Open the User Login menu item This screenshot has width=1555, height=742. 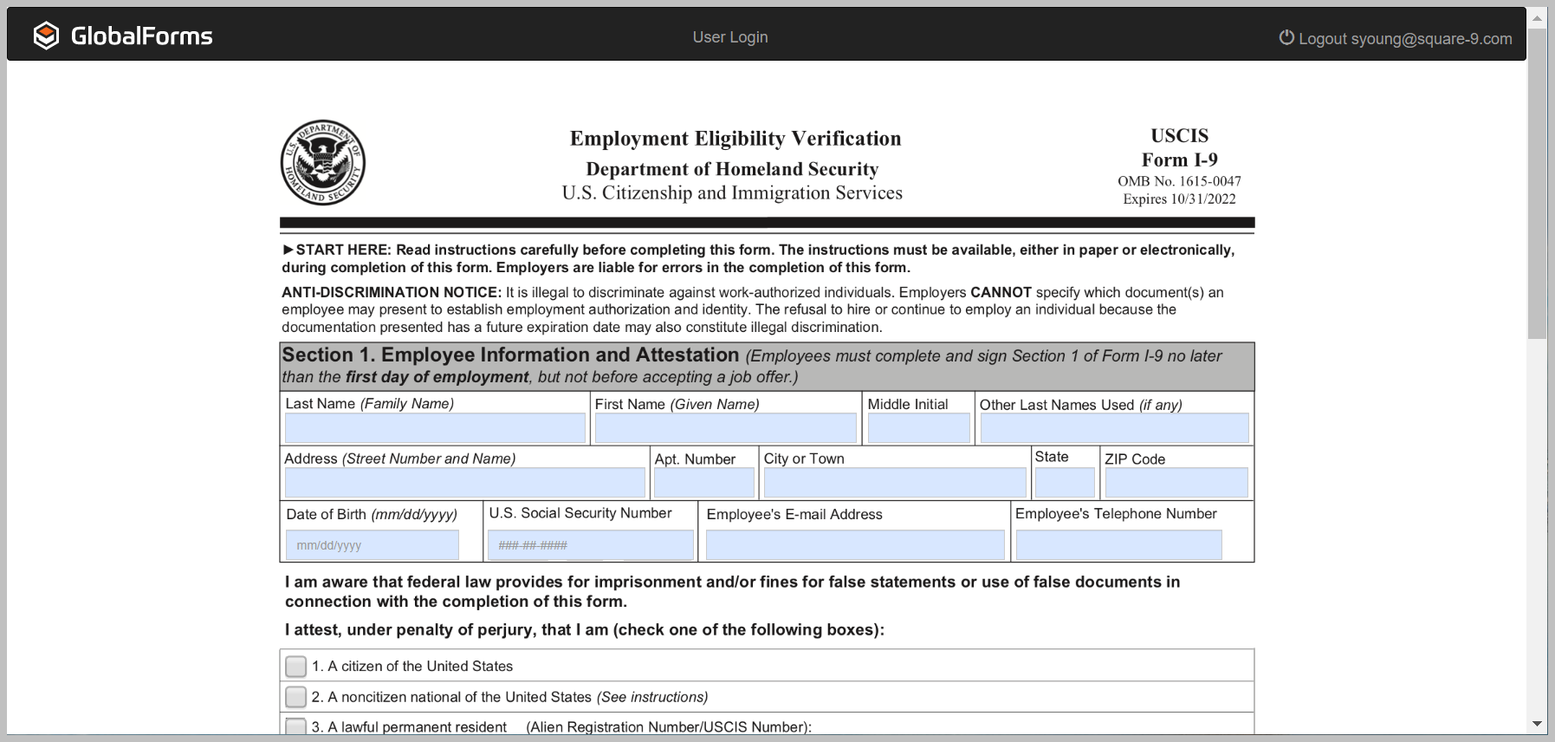click(x=729, y=37)
